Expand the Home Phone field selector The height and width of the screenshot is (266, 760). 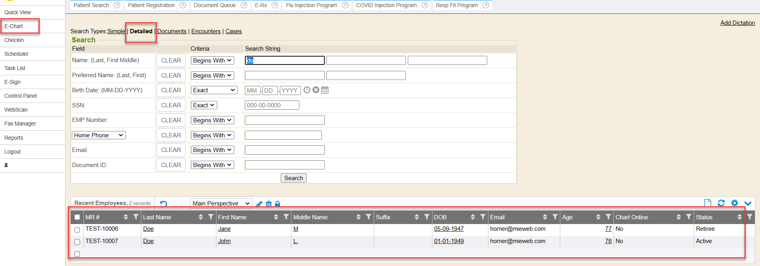tap(98, 135)
